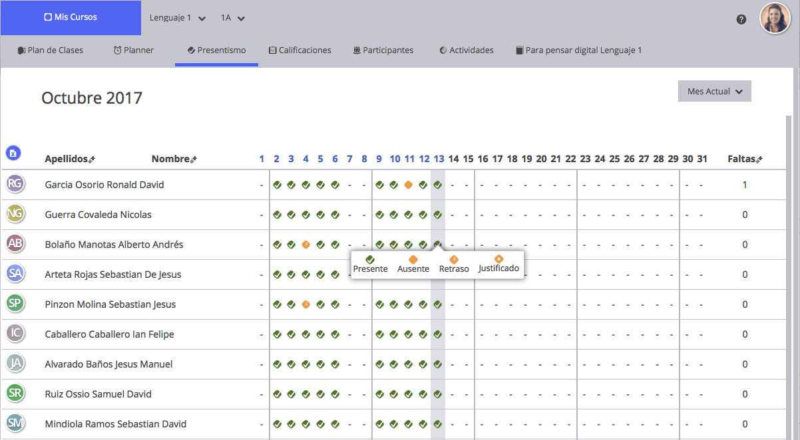Click the SP avatar for Pinzon Molina
The image size is (800, 440).
coord(15,304)
